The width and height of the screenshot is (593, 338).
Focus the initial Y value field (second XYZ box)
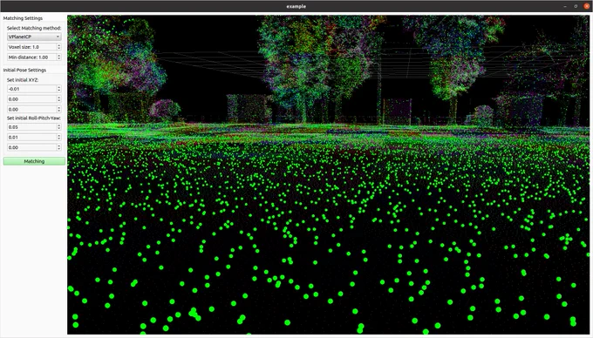31,99
